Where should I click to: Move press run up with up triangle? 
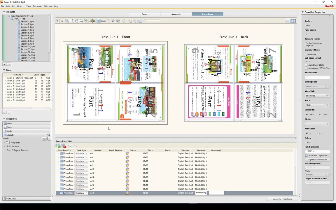click(x=75, y=146)
